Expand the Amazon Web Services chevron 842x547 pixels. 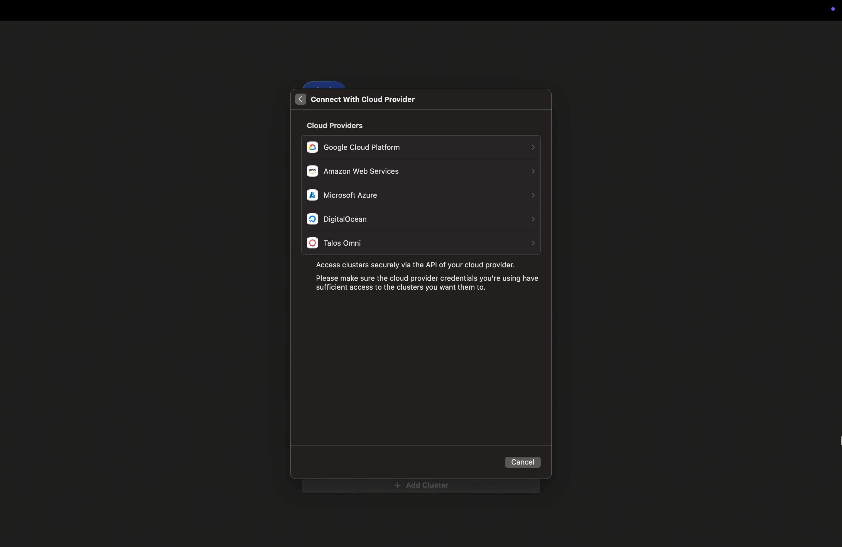pos(533,171)
